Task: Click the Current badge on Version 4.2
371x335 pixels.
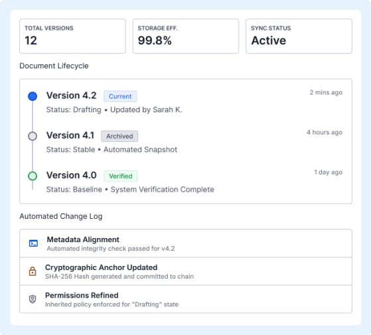Action: (x=120, y=96)
